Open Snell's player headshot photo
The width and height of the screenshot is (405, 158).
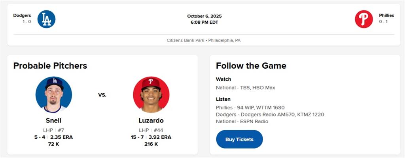[x=53, y=95]
